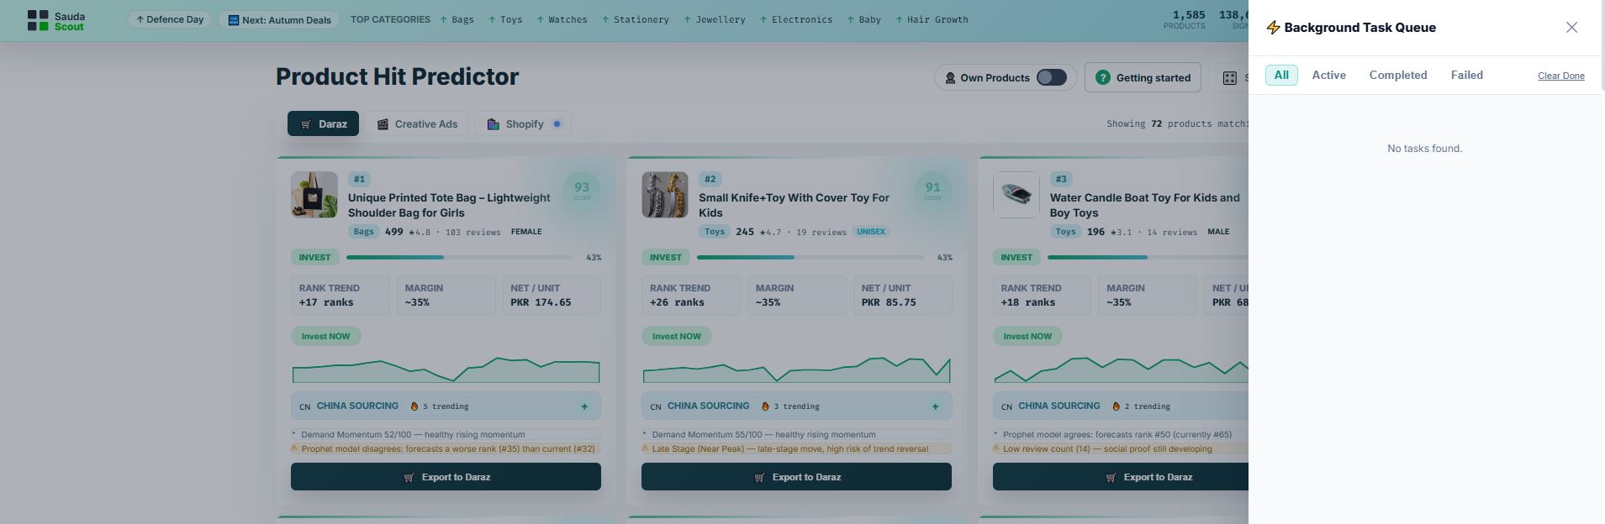Image resolution: width=1605 pixels, height=524 pixels.
Task: Click the Sauda Scout logo icon
Action: click(38, 20)
